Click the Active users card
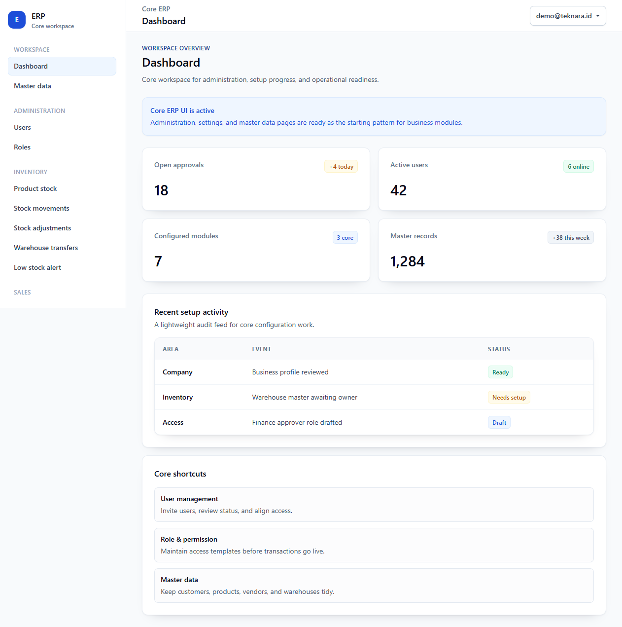 [x=492, y=179]
